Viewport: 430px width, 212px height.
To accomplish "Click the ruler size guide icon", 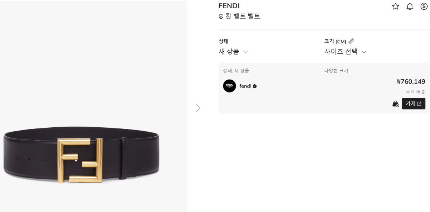I will pos(351,41).
